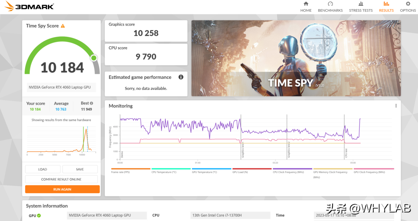
Task: Click the info icon next to Best score
Action: 91,103
